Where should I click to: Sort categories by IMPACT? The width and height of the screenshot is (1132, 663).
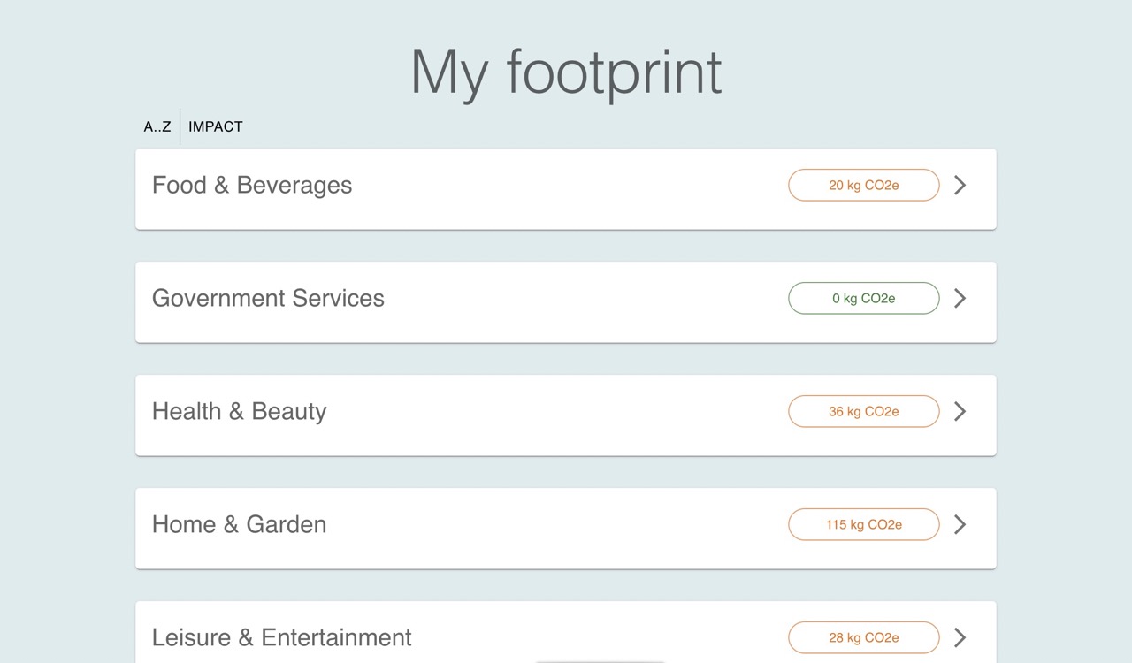point(216,126)
